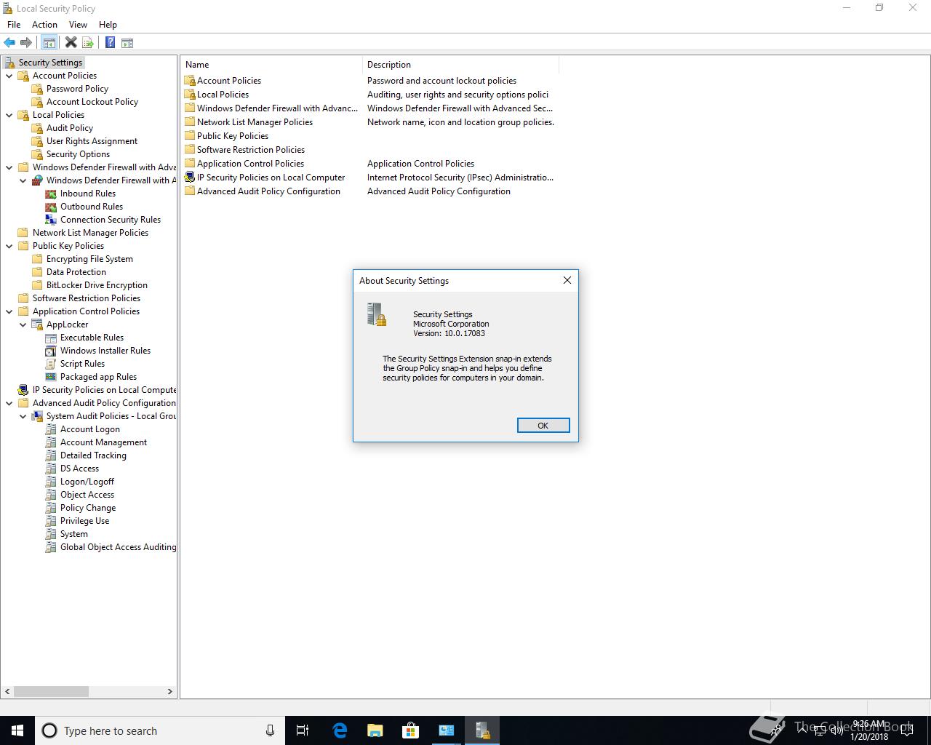Select Outbound Rules firewall icon in tree
The width and height of the screenshot is (931, 745).
(51, 207)
